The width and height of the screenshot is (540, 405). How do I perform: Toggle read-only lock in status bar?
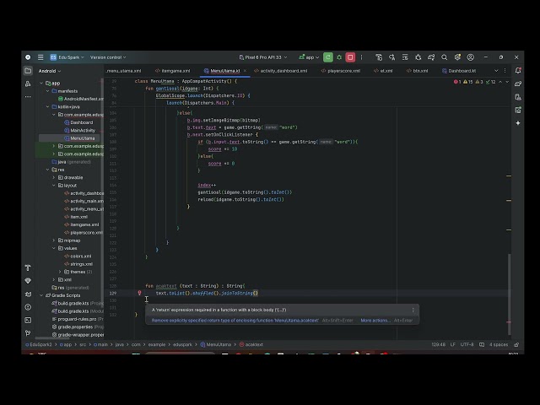pos(516,344)
